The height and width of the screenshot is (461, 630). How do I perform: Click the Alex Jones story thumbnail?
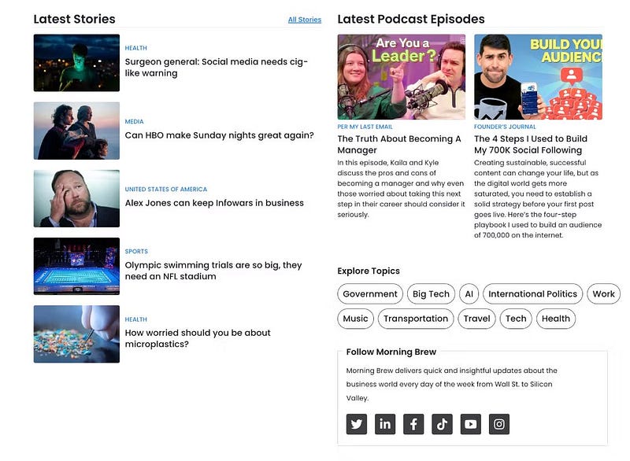point(76,198)
